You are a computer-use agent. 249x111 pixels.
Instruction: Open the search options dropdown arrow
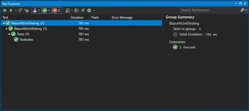[246, 10]
